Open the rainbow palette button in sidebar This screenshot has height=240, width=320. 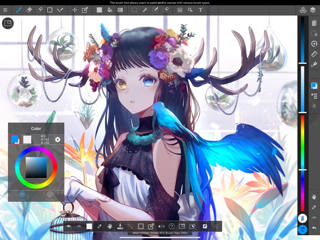click(x=314, y=106)
